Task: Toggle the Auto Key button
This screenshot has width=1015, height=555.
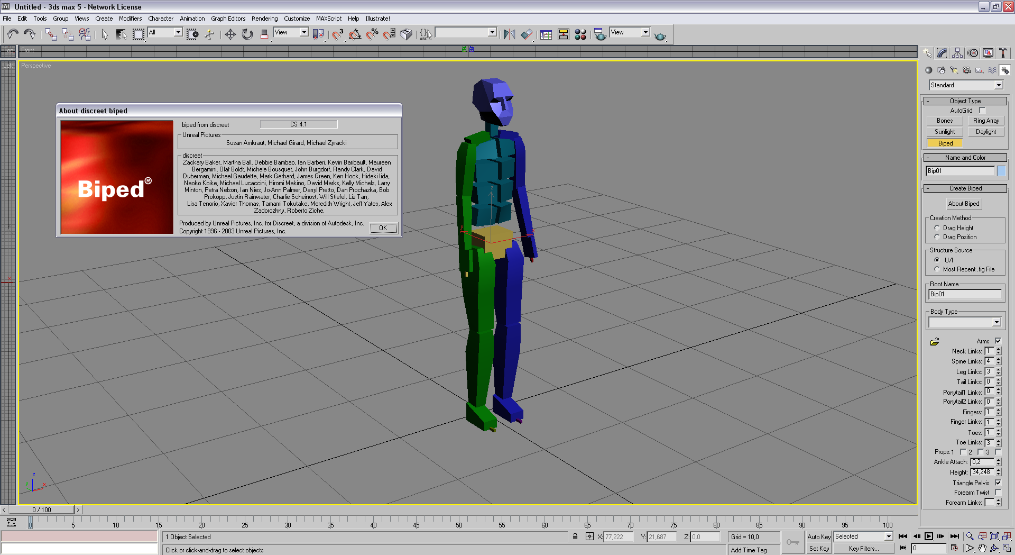Action: 819,536
